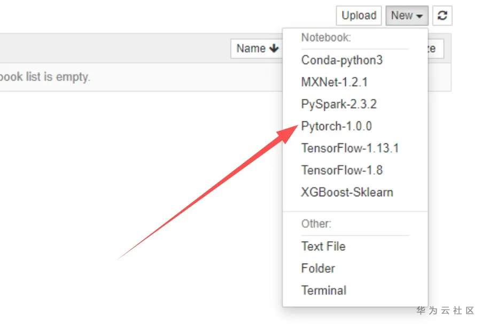The image size is (481, 324).
Task: Click the partially hidden File size button
Action: [435, 49]
